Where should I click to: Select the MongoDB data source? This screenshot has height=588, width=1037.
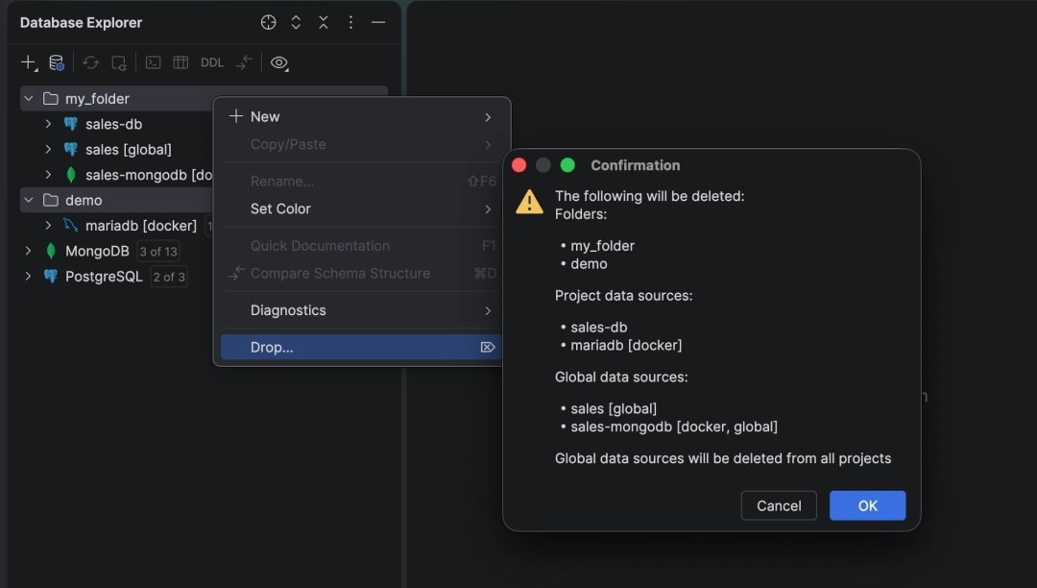click(x=97, y=251)
